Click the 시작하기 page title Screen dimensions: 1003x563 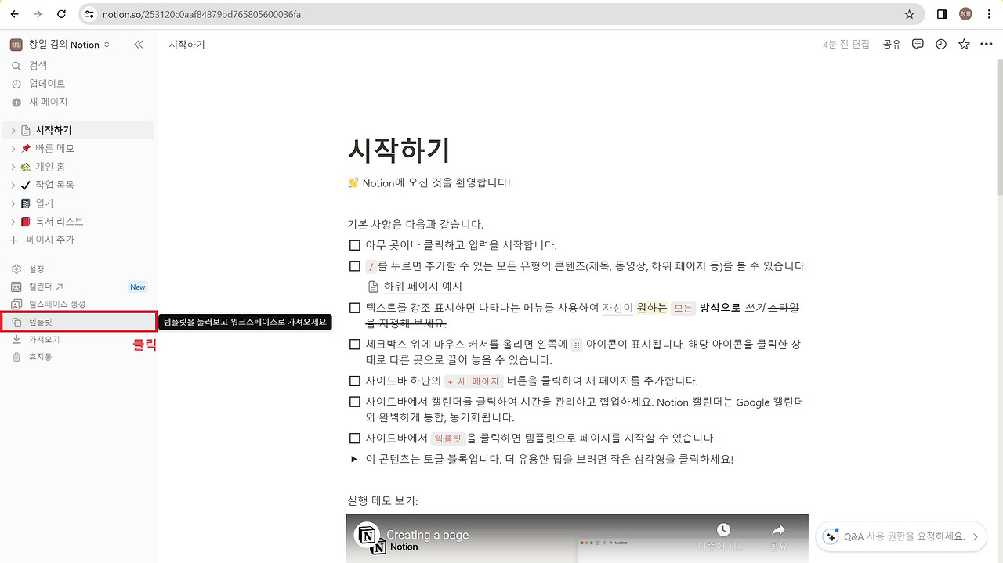400,150
